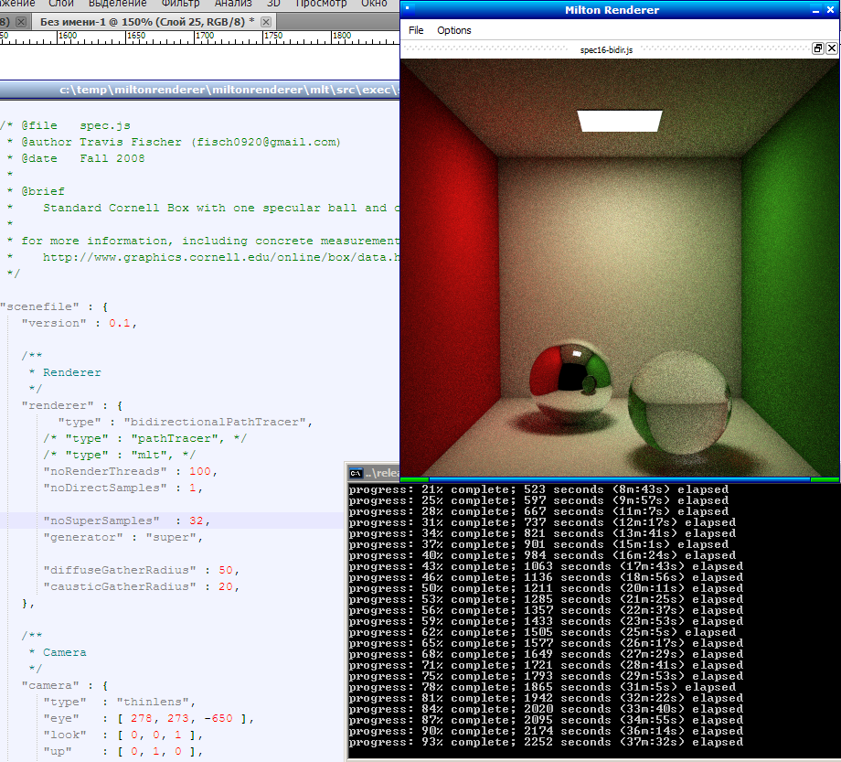Open the Просмотр menu
This screenshot has height=762, width=841.
[320, 4]
